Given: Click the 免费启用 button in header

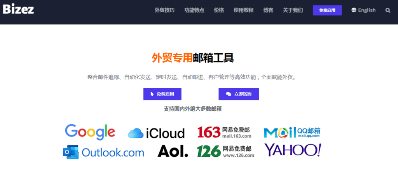Looking at the screenshot, I should 327,10.
